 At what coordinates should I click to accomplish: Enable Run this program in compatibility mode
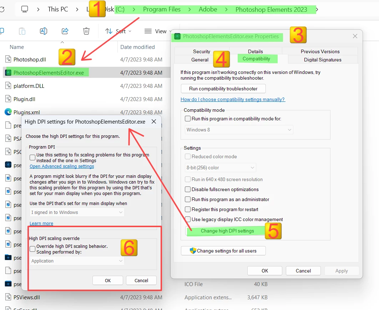188,119
